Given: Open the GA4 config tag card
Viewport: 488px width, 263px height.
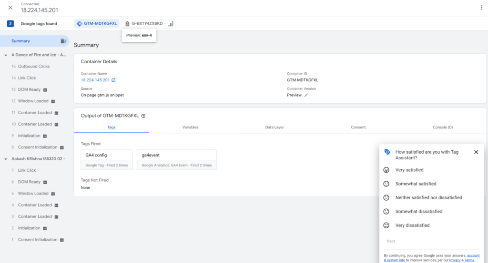Looking at the screenshot, I should [x=107, y=159].
